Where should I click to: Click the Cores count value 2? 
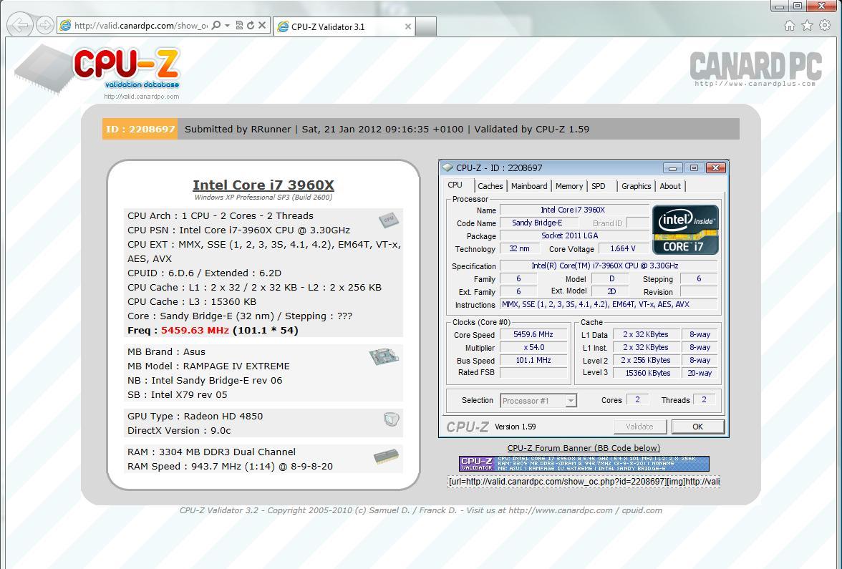pos(637,400)
